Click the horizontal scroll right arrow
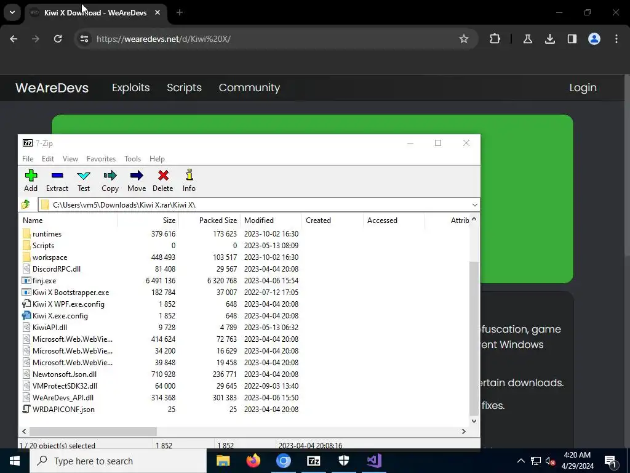Screen dimensions: 630x473 464,431
